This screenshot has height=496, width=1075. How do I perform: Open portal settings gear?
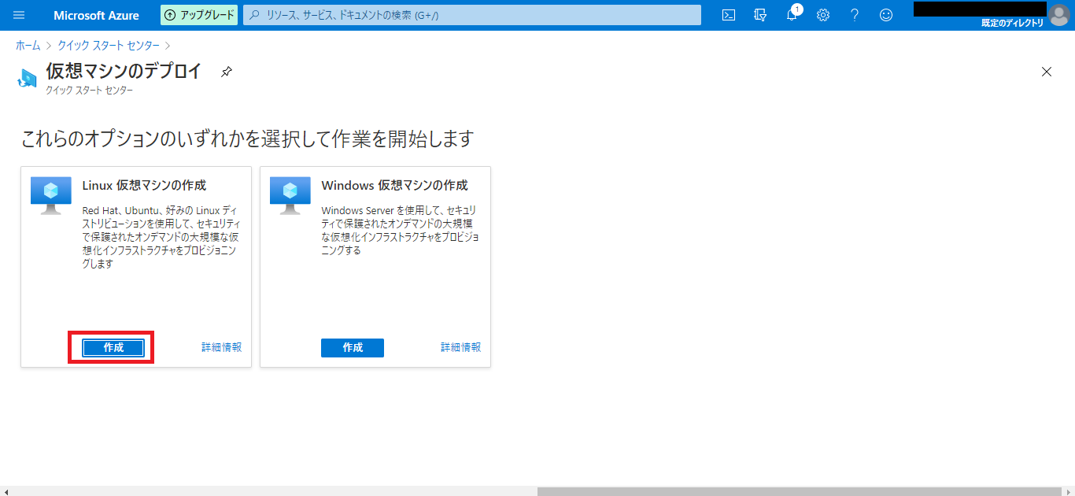coord(823,15)
